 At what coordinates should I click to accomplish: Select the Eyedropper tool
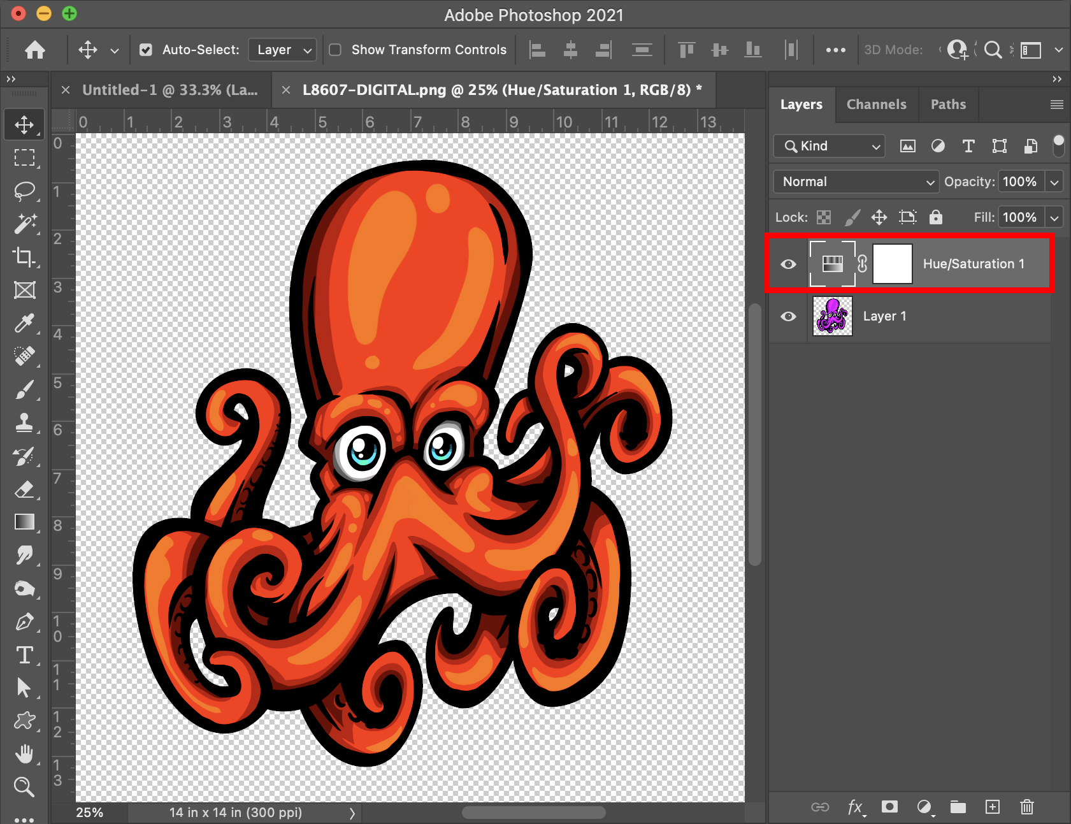(x=24, y=323)
